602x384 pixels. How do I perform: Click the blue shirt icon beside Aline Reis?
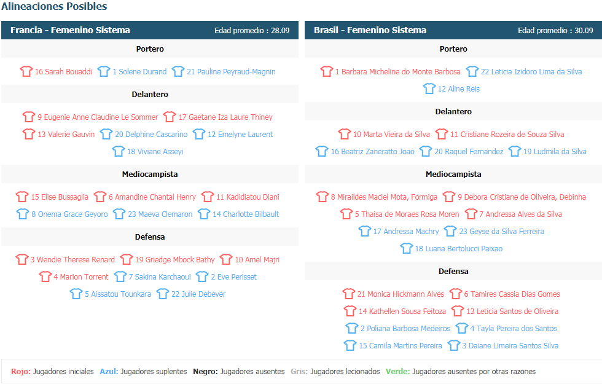point(429,88)
